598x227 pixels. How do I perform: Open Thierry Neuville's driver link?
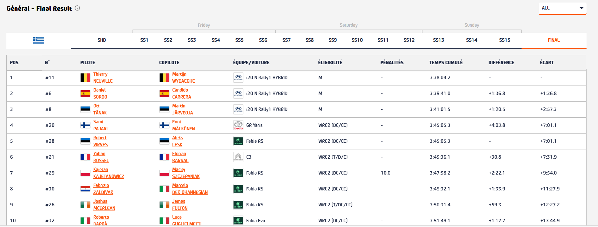[x=103, y=78]
